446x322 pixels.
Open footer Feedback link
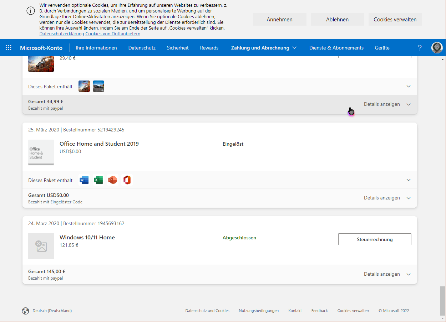coord(320,311)
